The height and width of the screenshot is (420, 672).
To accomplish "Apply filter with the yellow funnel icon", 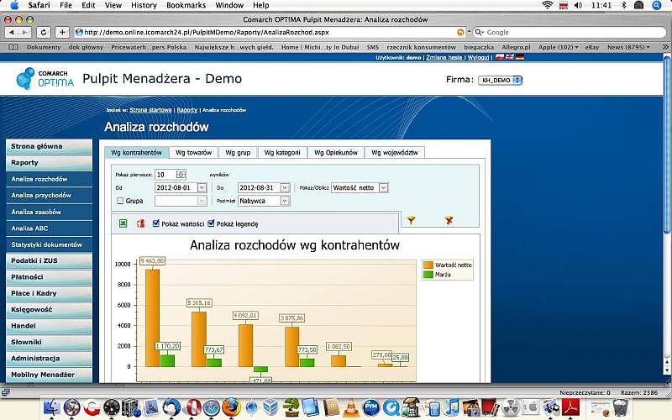I will click(411, 220).
